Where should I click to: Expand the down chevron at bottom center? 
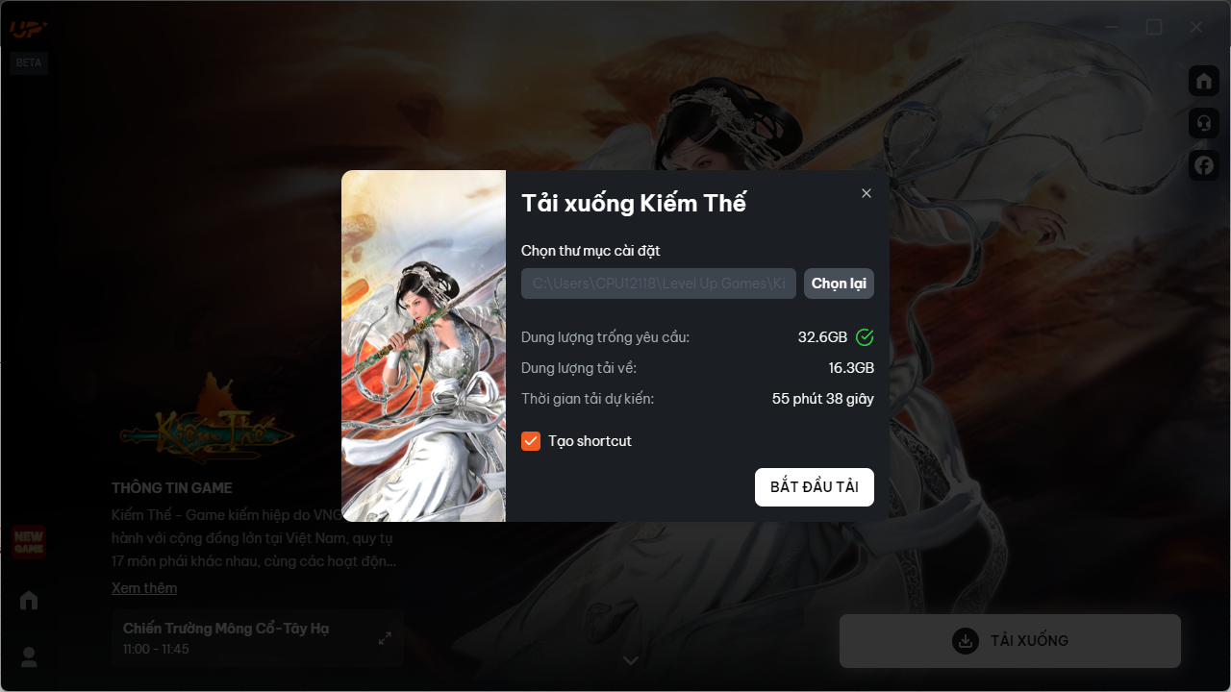tap(631, 660)
